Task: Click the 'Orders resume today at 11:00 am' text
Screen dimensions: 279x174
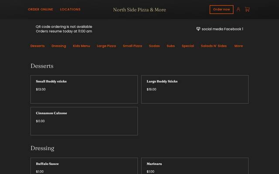Action: coord(64,31)
